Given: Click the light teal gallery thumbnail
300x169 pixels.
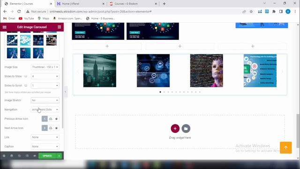Looking at the screenshot, I should coord(25,40).
